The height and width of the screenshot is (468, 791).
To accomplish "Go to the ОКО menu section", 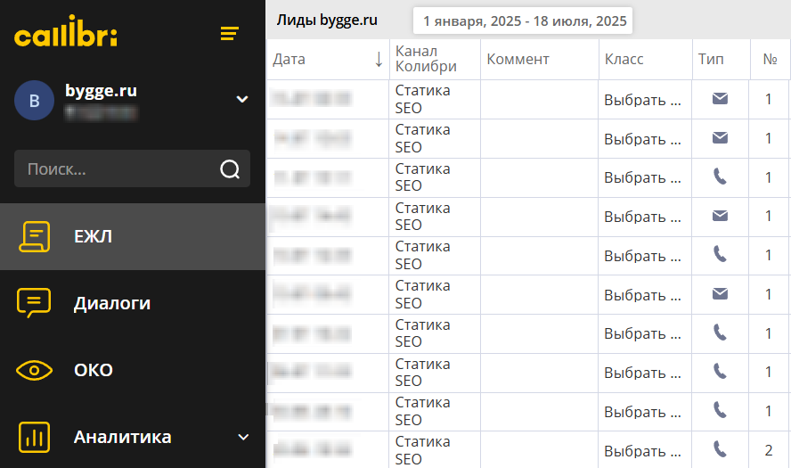I will (94, 370).
